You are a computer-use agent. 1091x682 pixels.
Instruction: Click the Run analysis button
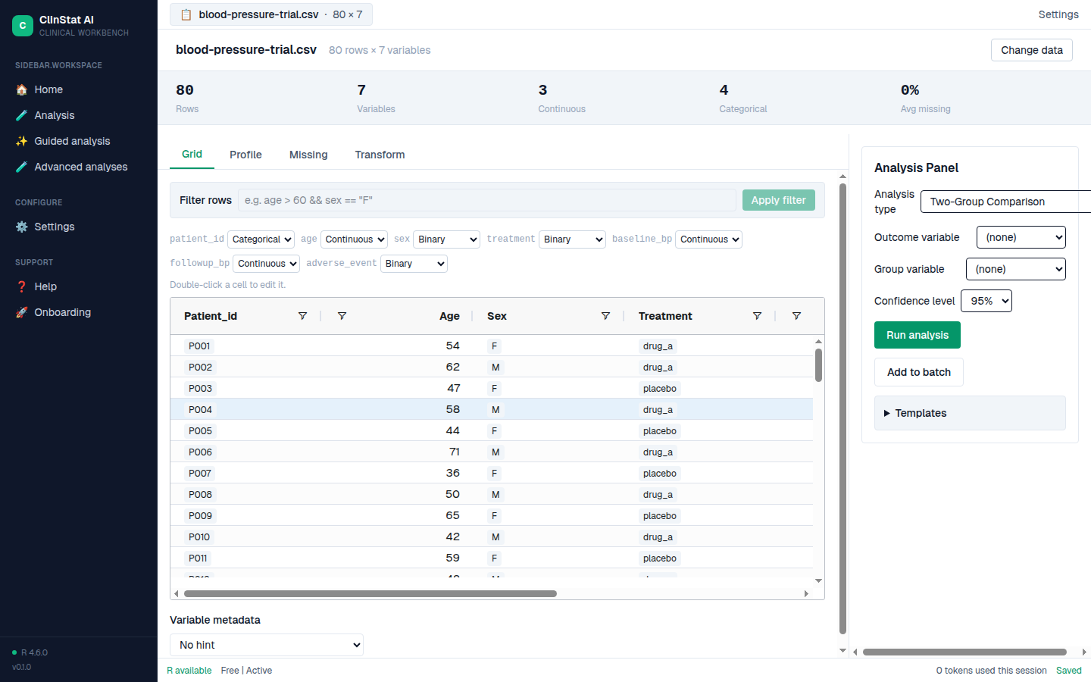[917, 335]
